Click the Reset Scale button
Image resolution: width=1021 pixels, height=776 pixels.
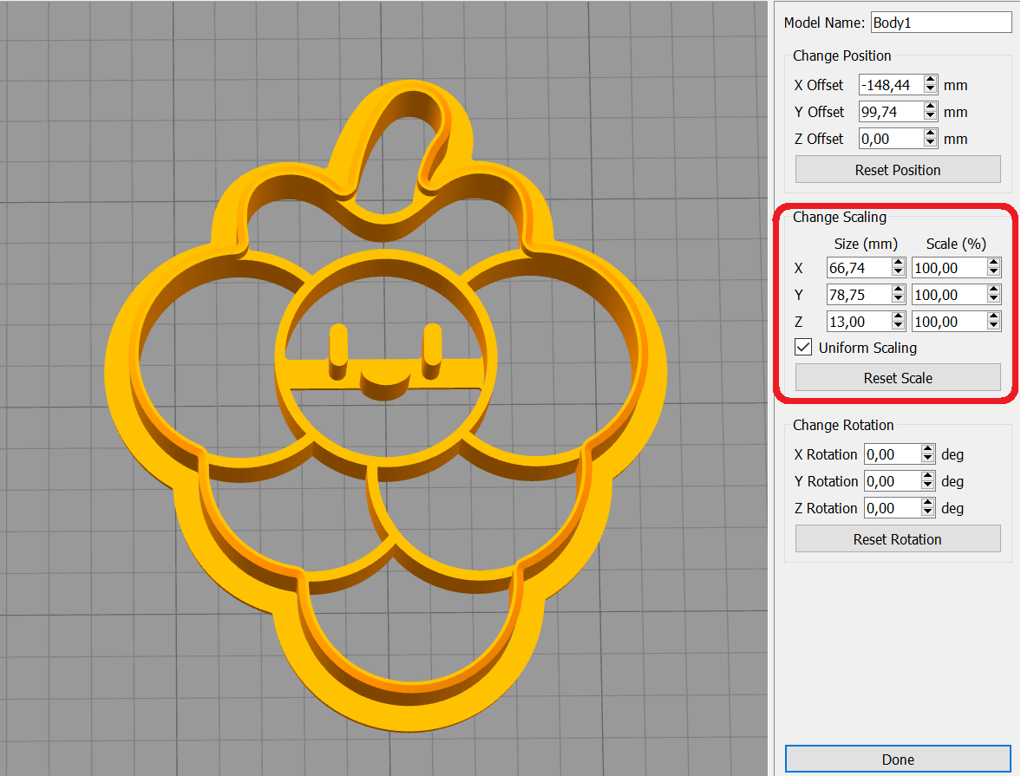click(898, 377)
